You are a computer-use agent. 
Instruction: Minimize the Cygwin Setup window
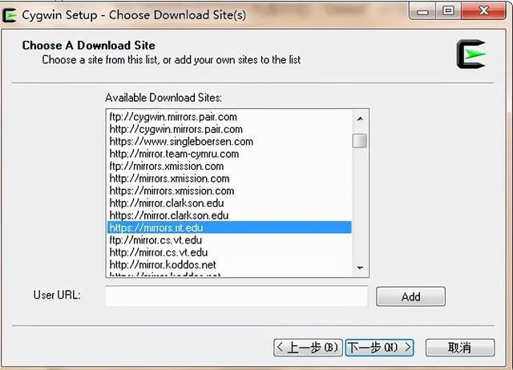tap(422, 11)
